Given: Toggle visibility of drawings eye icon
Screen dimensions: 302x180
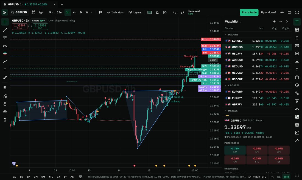Looking at the screenshot, I should click(5, 112).
